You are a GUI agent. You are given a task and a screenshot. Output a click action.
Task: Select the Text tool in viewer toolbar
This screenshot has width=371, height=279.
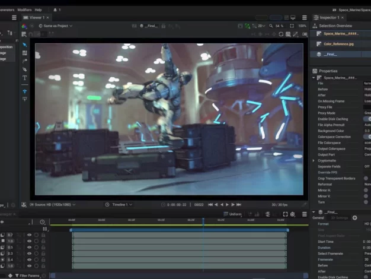[x=25, y=78]
